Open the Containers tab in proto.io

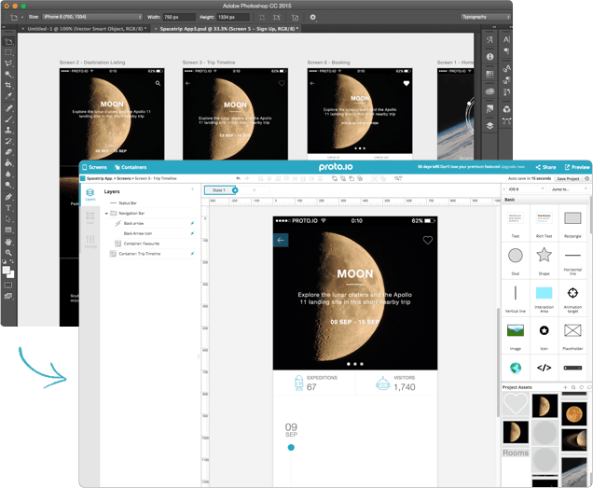131,167
